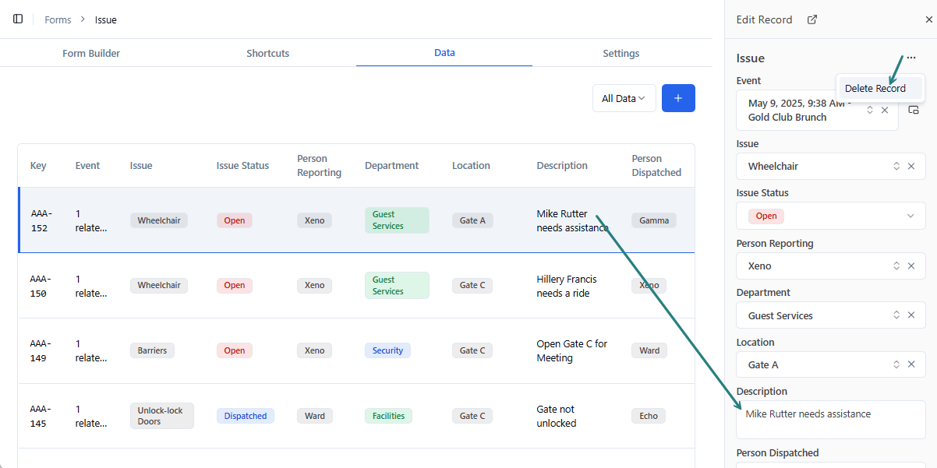937x468 pixels.
Task: Open record in new window icon
Action: (812, 19)
